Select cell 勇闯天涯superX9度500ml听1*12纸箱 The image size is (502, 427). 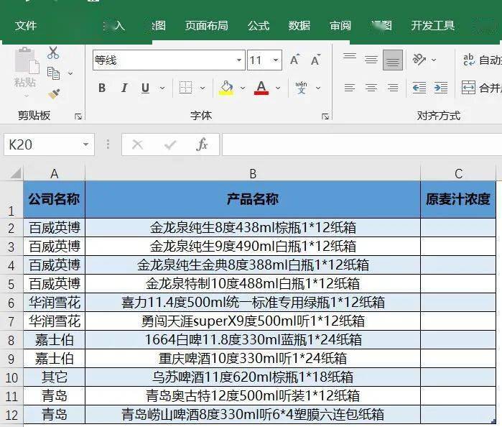253,321
